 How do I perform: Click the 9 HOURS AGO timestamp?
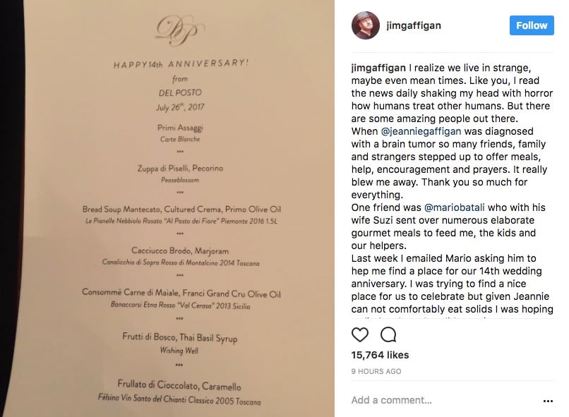click(376, 371)
